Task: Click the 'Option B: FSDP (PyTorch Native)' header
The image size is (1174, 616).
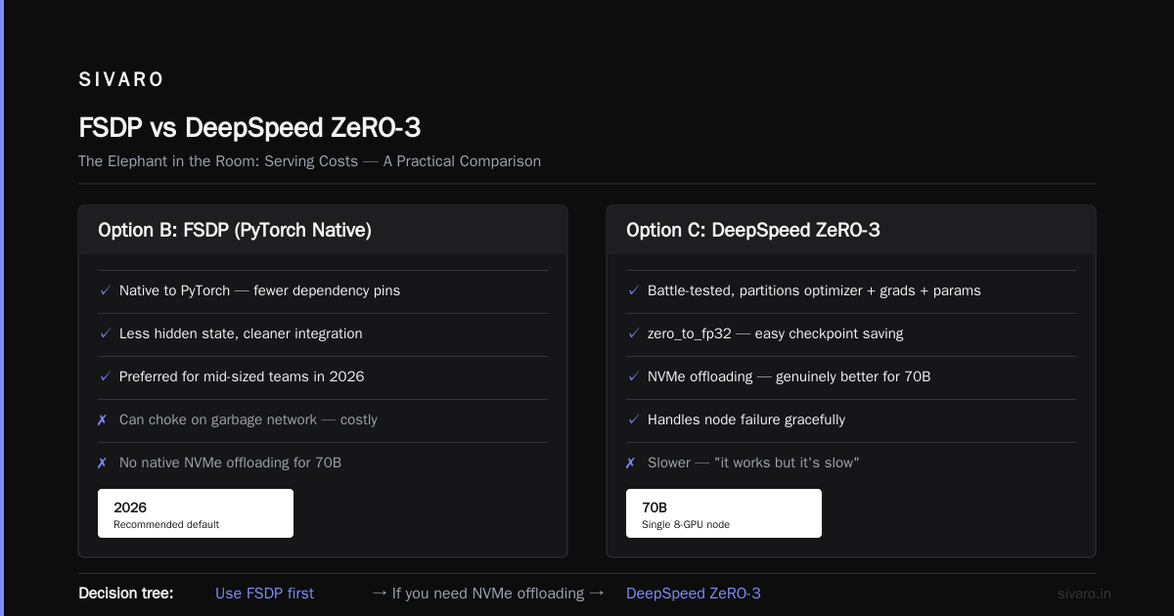Action: pyautogui.click(x=235, y=231)
